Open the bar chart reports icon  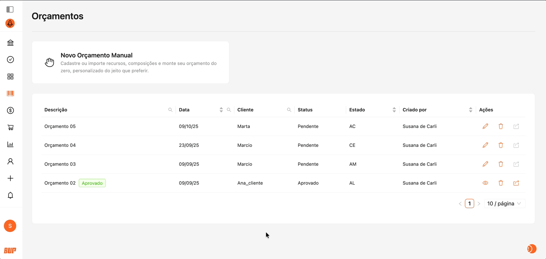(x=10, y=145)
